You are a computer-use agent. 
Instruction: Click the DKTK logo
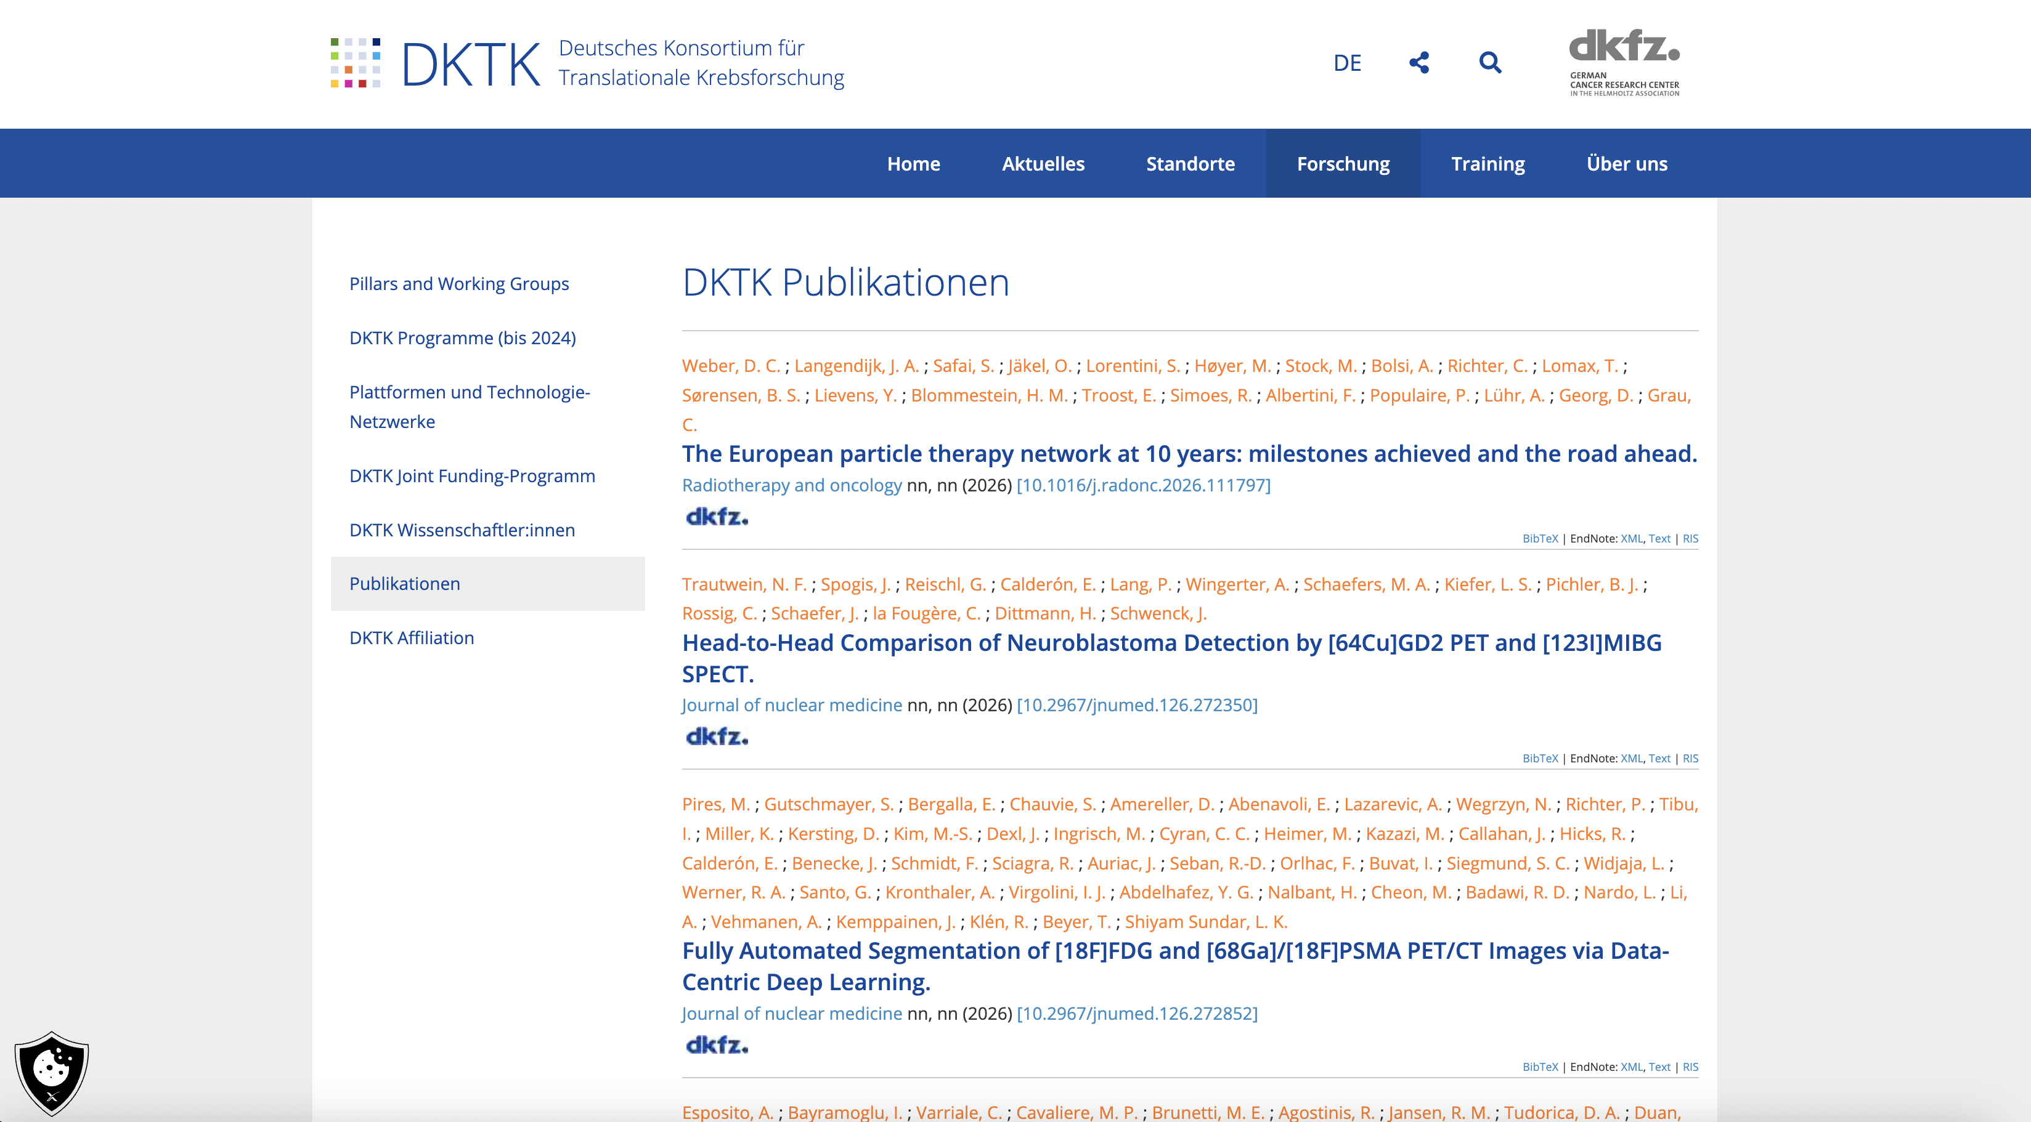click(x=587, y=63)
